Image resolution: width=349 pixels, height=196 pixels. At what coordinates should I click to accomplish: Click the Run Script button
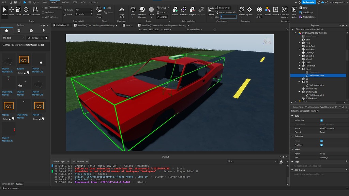coord(293,10)
